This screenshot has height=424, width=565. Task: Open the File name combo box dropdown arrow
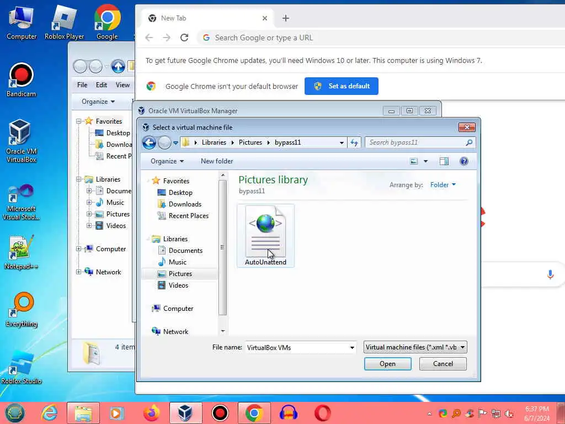click(352, 348)
